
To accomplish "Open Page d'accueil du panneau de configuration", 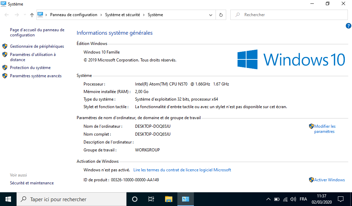I will point(37,33).
